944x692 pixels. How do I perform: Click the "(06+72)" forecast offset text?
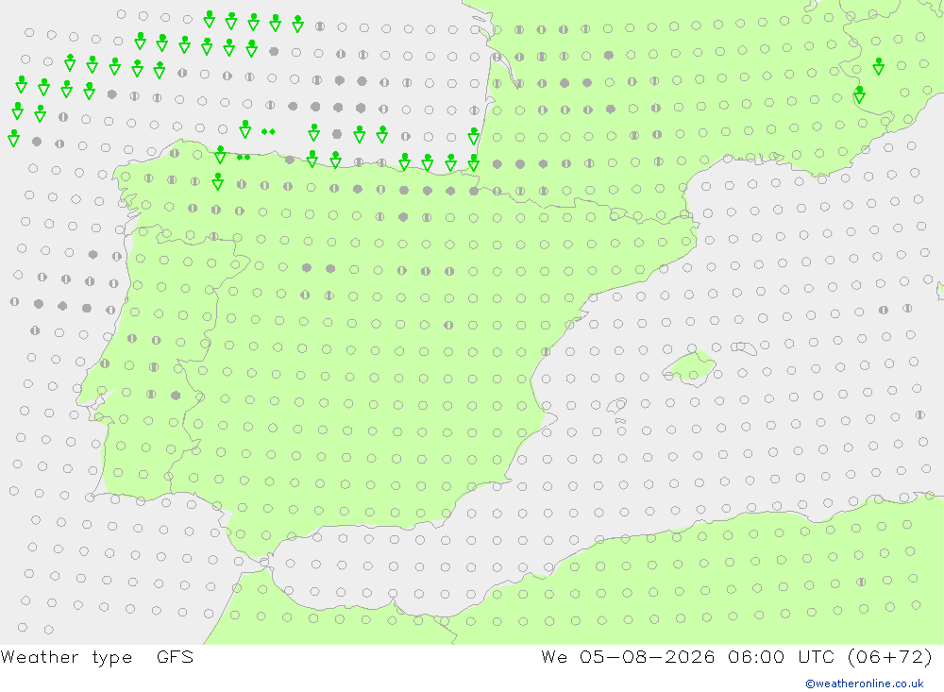889,657
